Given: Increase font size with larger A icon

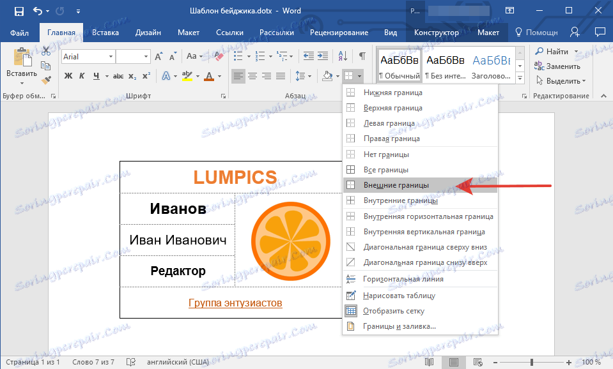Looking at the screenshot, I should click(159, 57).
